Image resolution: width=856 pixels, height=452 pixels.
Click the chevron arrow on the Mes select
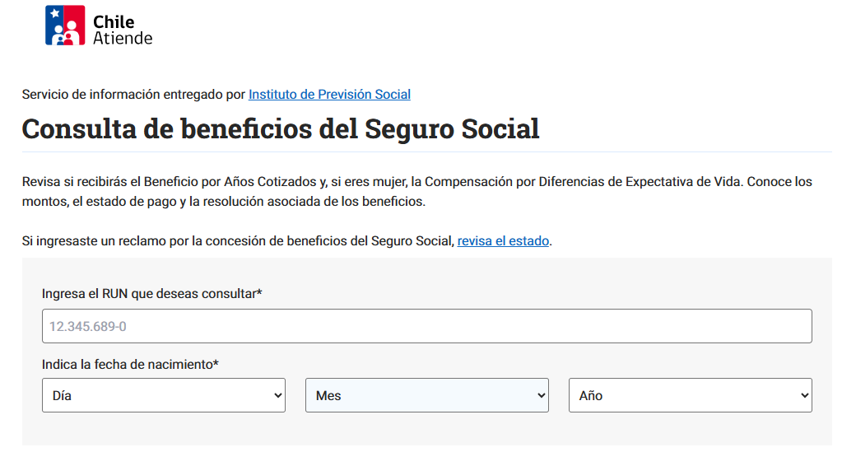click(541, 396)
